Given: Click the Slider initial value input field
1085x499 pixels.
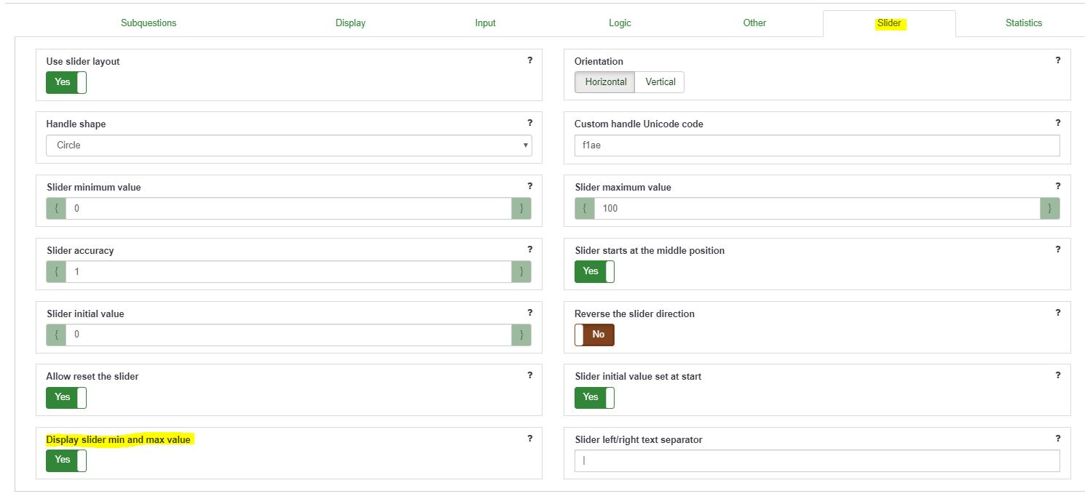Looking at the screenshot, I should click(x=289, y=335).
